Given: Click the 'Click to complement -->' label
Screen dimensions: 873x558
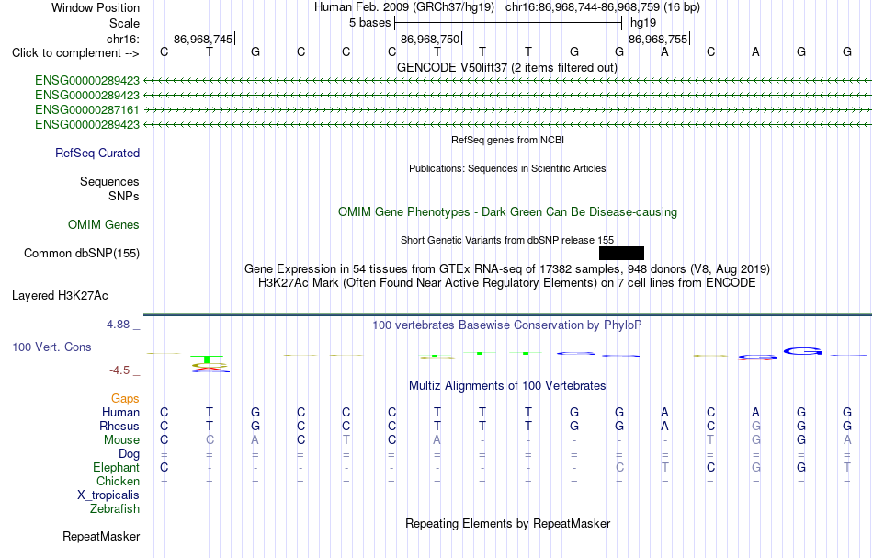Looking at the screenshot, I should [x=75, y=53].
